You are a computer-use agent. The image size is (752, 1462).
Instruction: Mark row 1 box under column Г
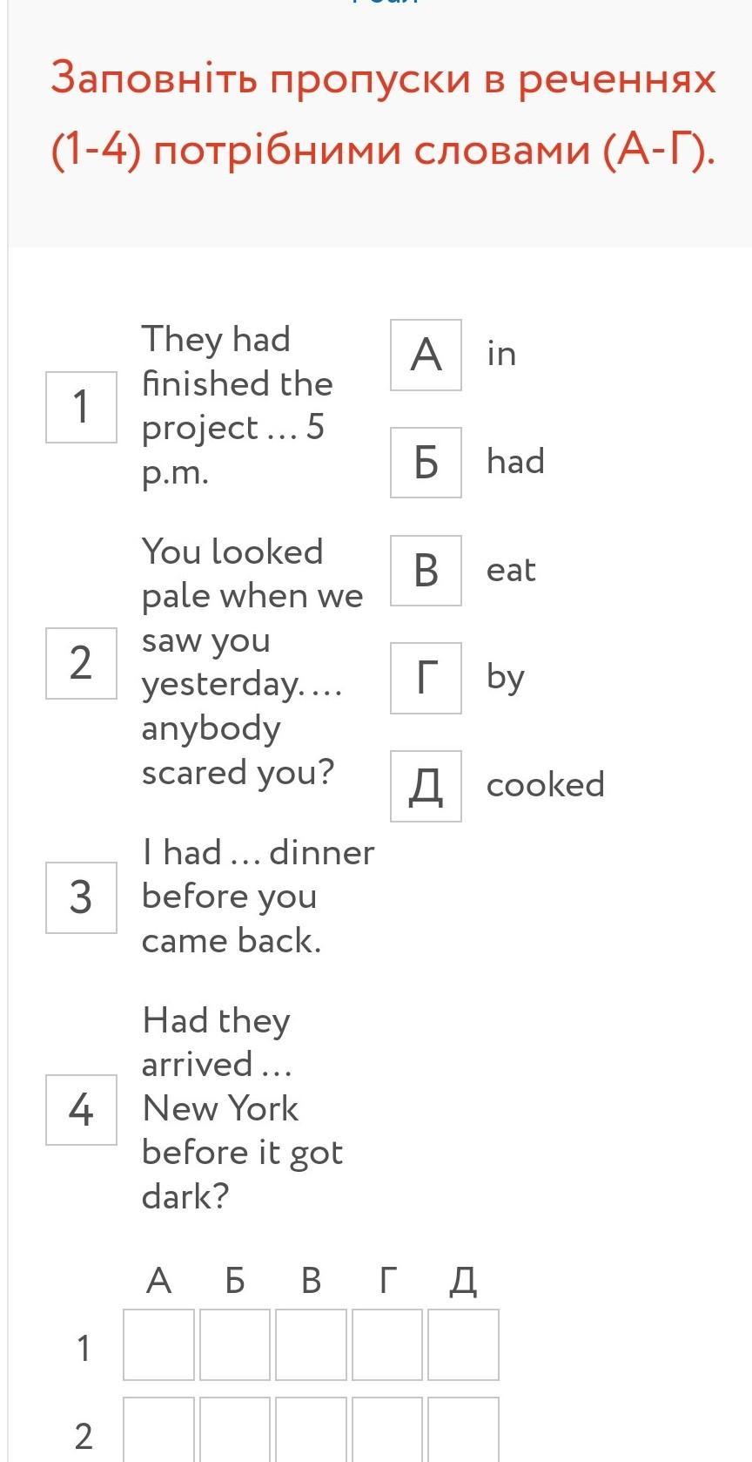tap(387, 1344)
